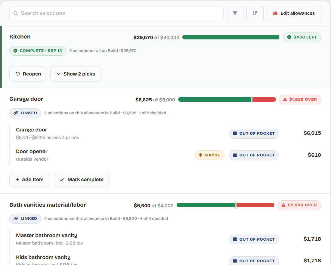The image size is (331, 265).
Task: Click the $2,600 OVER warning badge
Action: (299, 205)
